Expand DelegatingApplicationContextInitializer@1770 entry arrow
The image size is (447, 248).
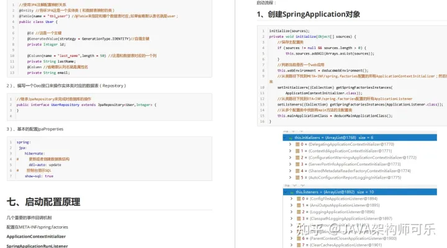pos(290,144)
